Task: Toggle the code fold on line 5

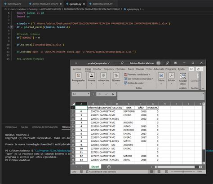Action: pyautogui.click(x=12, y=27)
